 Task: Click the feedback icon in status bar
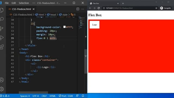(77, 96)
